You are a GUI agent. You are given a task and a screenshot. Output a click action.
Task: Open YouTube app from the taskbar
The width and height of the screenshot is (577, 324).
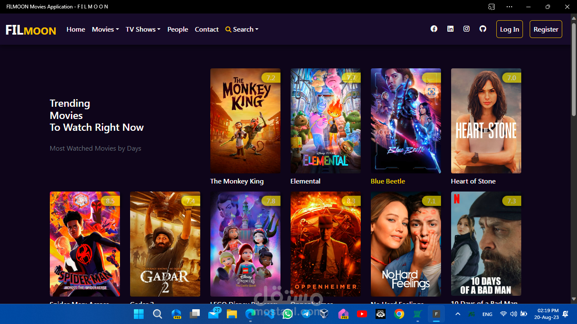click(x=362, y=314)
